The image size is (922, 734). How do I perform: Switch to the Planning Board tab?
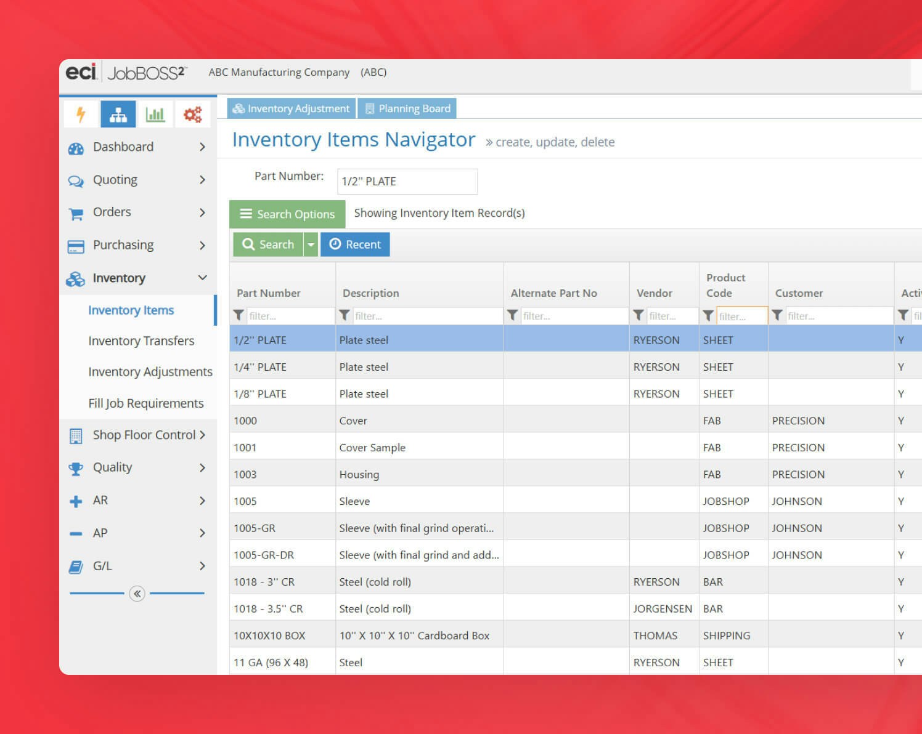click(x=408, y=108)
